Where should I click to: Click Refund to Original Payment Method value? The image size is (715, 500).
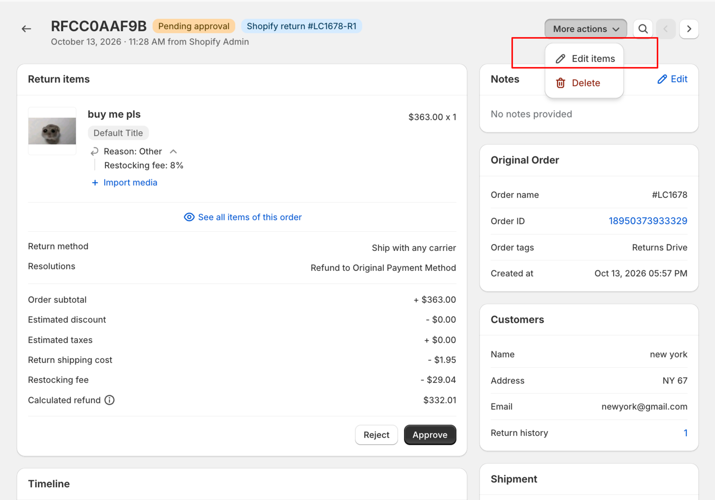(x=383, y=268)
